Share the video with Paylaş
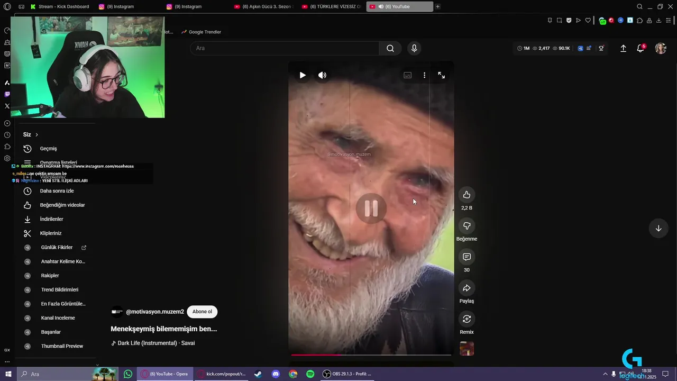The image size is (677, 381). click(x=466, y=288)
